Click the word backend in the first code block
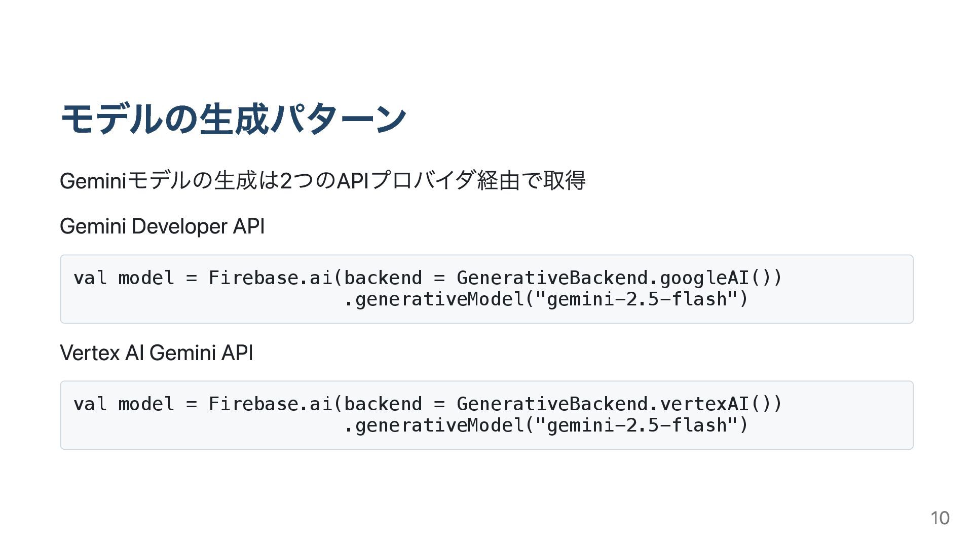 [383, 278]
